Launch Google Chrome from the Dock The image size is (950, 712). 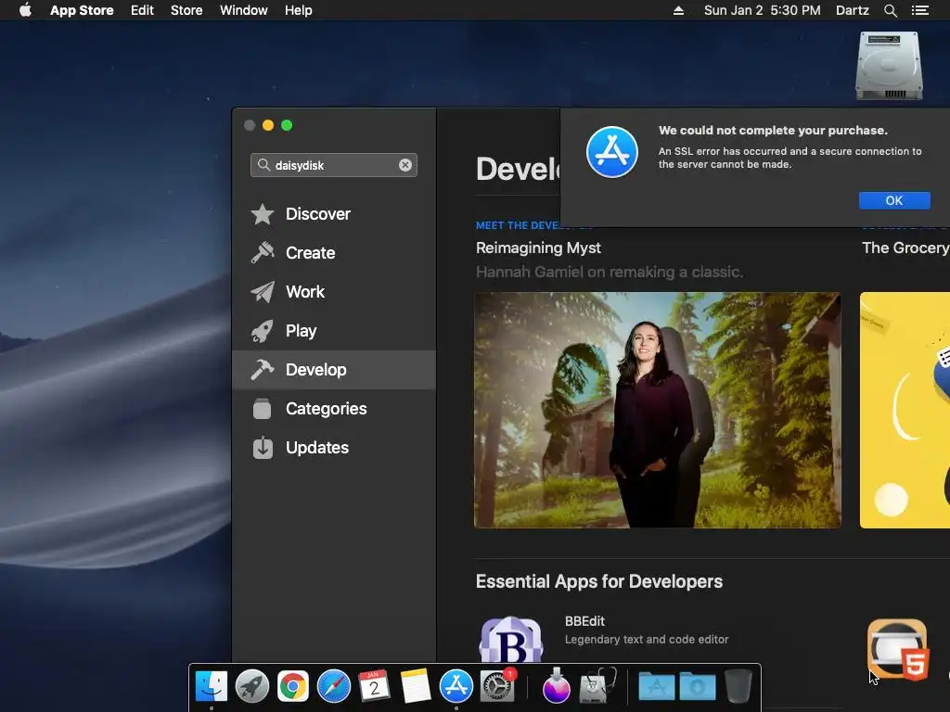292,687
